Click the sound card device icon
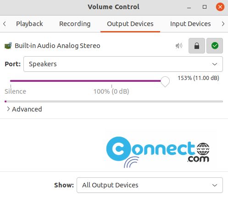The width and height of the screenshot is (228, 197). (x=8, y=46)
